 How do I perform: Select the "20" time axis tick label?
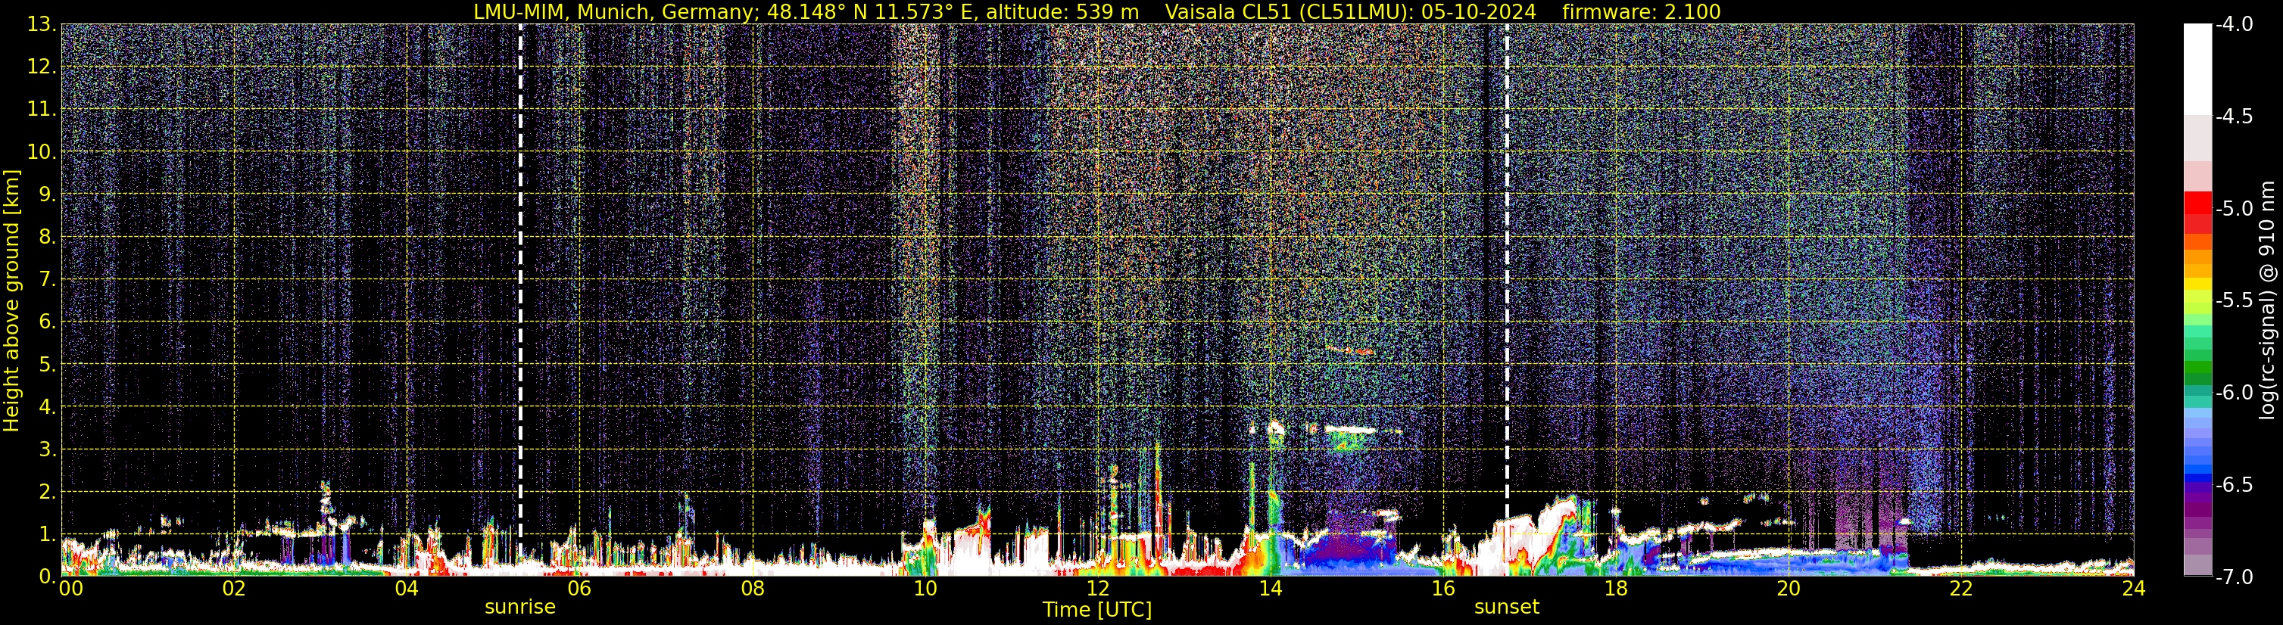[x=1789, y=589]
